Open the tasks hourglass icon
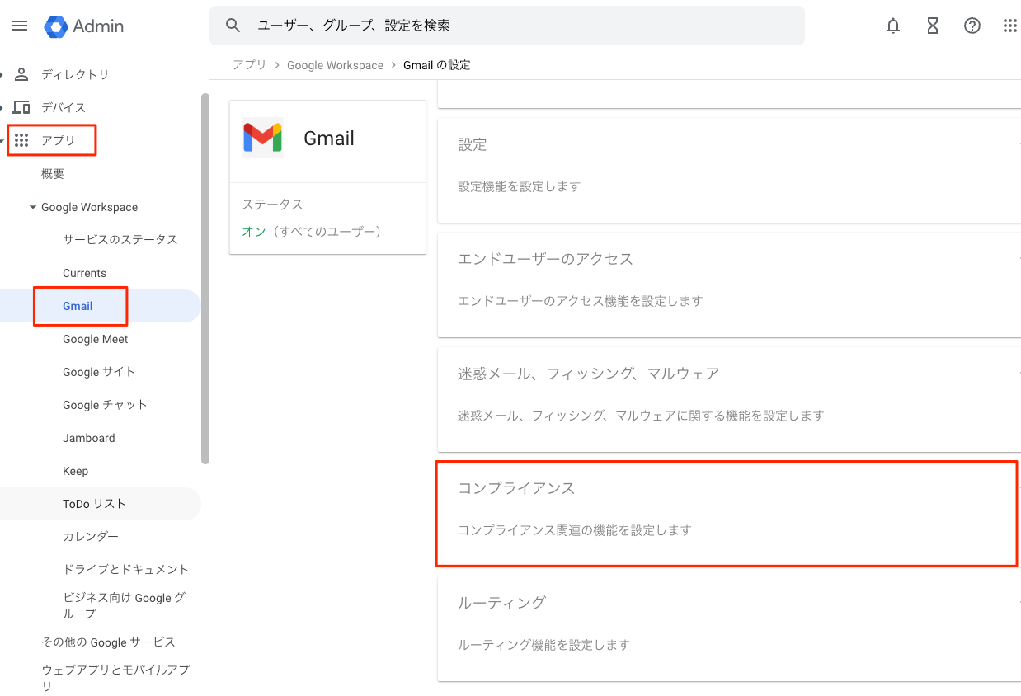The height and width of the screenshot is (696, 1021). 933,26
